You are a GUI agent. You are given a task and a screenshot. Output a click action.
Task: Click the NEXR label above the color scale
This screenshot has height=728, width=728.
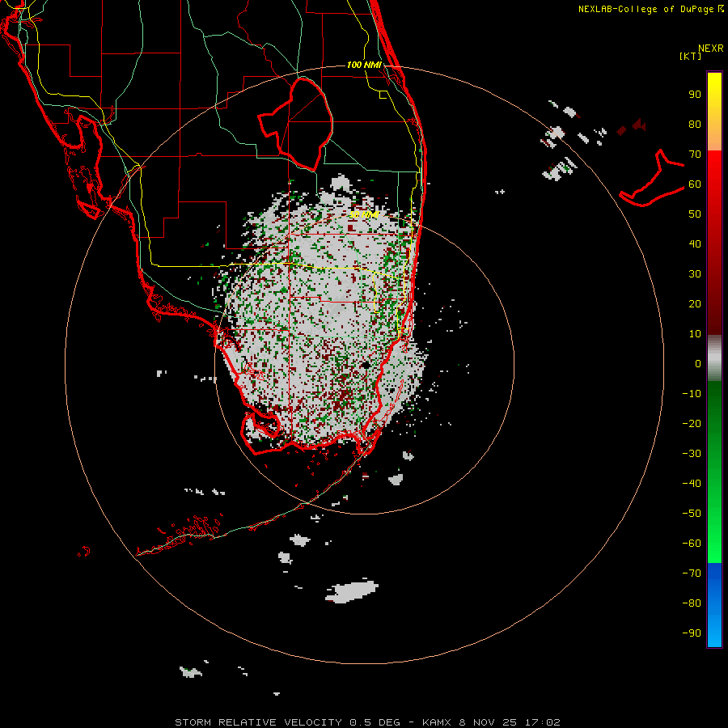(710, 49)
